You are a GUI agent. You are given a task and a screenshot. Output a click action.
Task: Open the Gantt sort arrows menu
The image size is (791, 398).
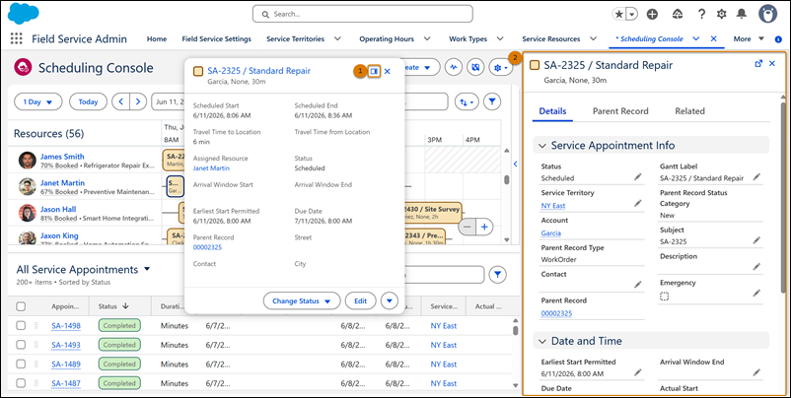tap(467, 101)
